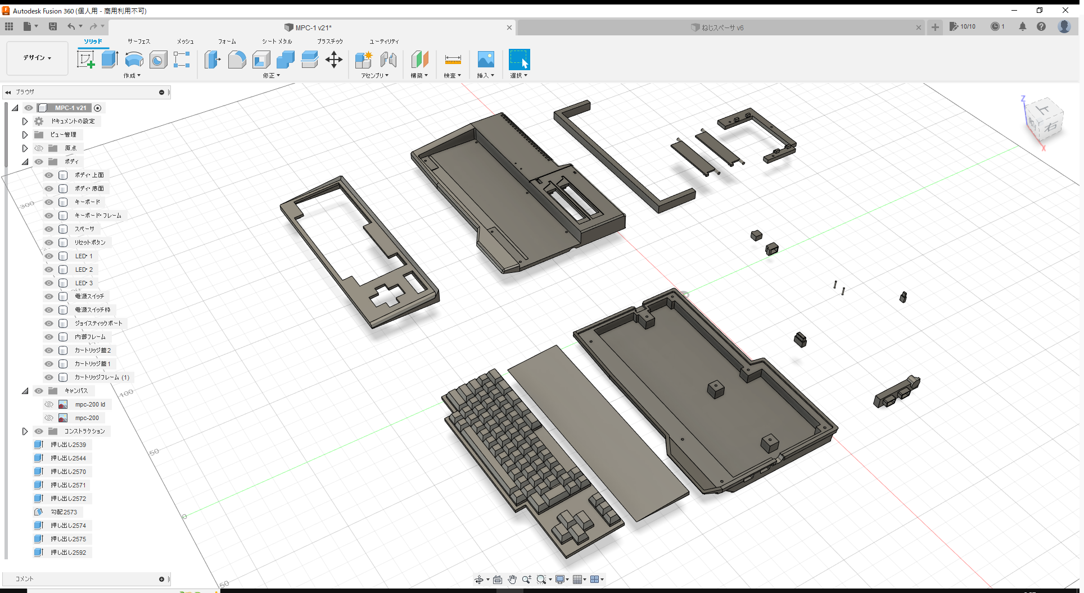Expand the ビュー管理 tree node
Screen dimensions: 1084x593
[x=25, y=134]
